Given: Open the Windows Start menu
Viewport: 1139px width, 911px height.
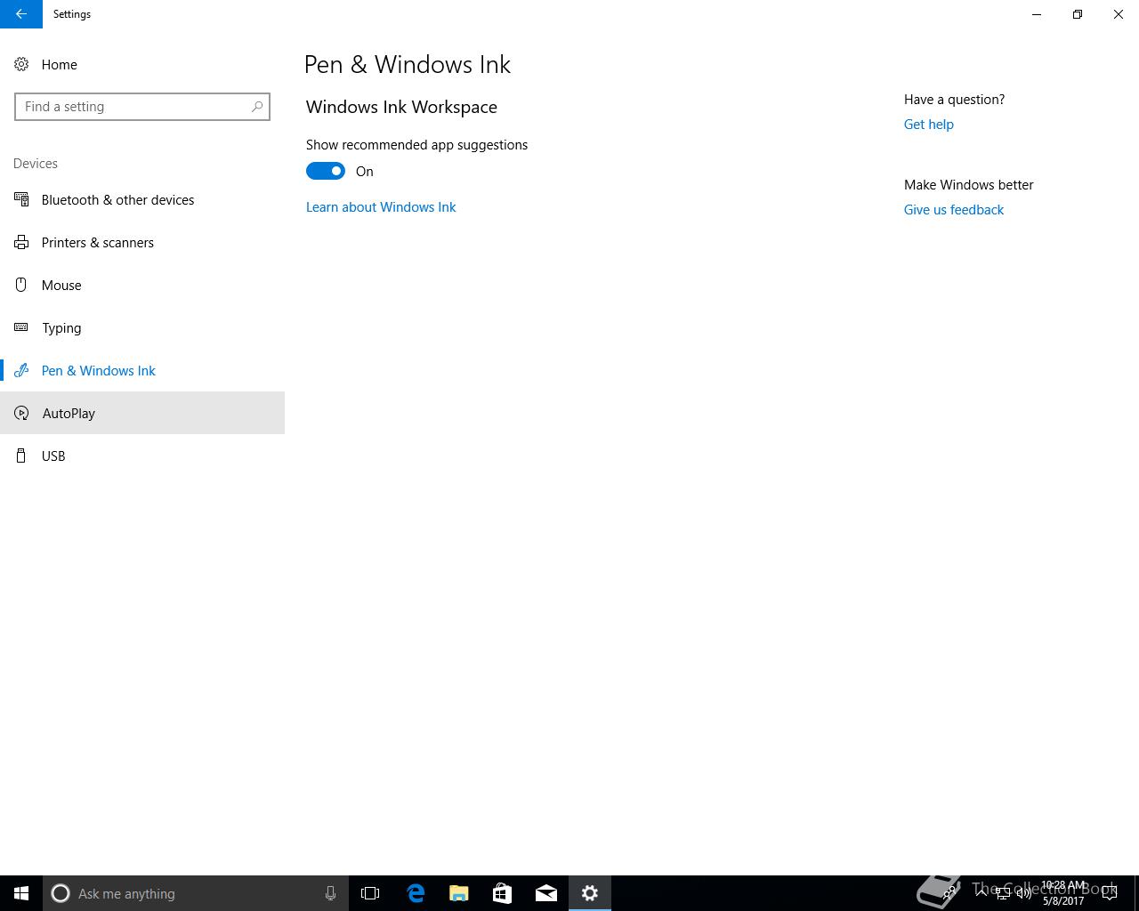Looking at the screenshot, I should point(21,893).
